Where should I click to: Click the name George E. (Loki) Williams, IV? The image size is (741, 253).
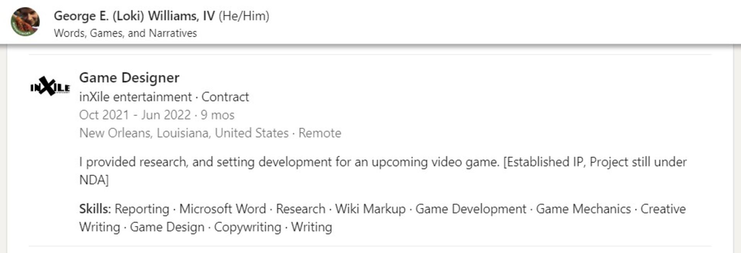pyautogui.click(x=134, y=16)
